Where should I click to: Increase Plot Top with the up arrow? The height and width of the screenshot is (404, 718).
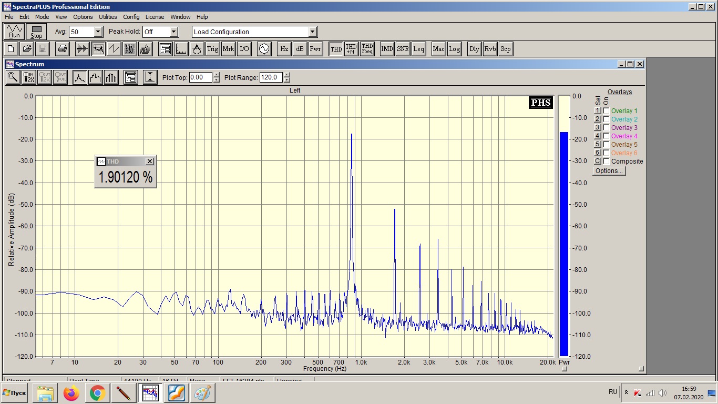tap(216, 75)
